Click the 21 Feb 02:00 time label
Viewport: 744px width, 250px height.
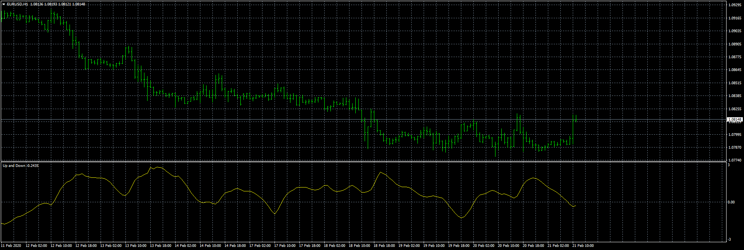click(558, 246)
